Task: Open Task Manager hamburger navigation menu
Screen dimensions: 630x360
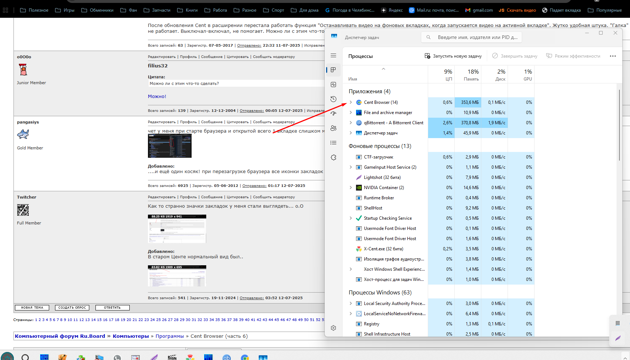Action: tap(333, 55)
